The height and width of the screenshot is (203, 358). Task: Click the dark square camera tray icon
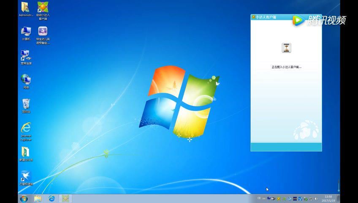tap(295, 199)
